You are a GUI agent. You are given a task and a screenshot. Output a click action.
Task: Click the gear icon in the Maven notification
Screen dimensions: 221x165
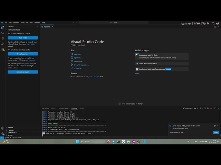point(214,125)
